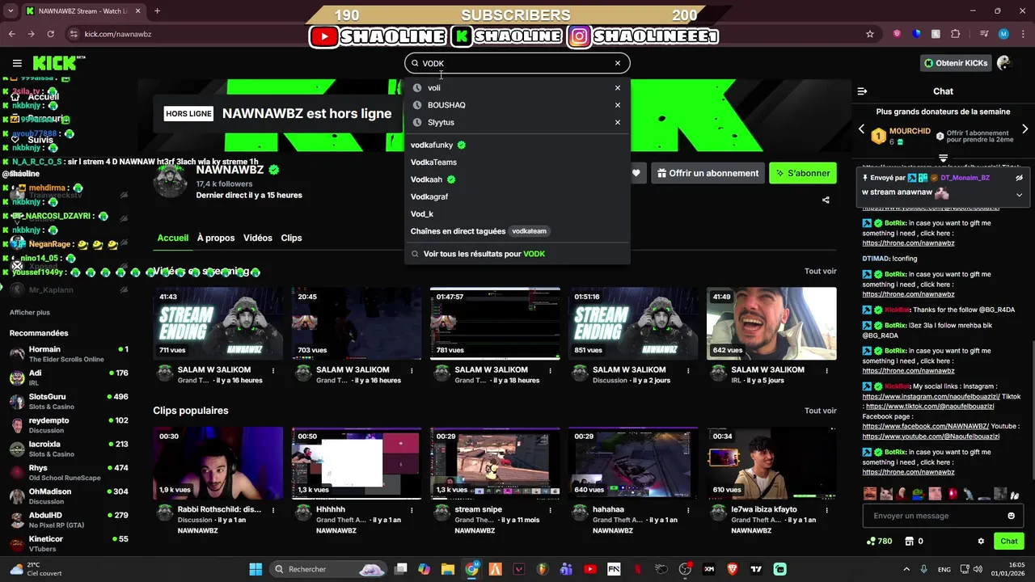Expand followed list with Afficher plus
This screenshot has height=582, width=1035.
pos(29,312)
